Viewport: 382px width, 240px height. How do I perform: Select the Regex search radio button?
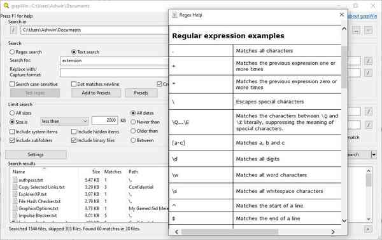point(12,52)
